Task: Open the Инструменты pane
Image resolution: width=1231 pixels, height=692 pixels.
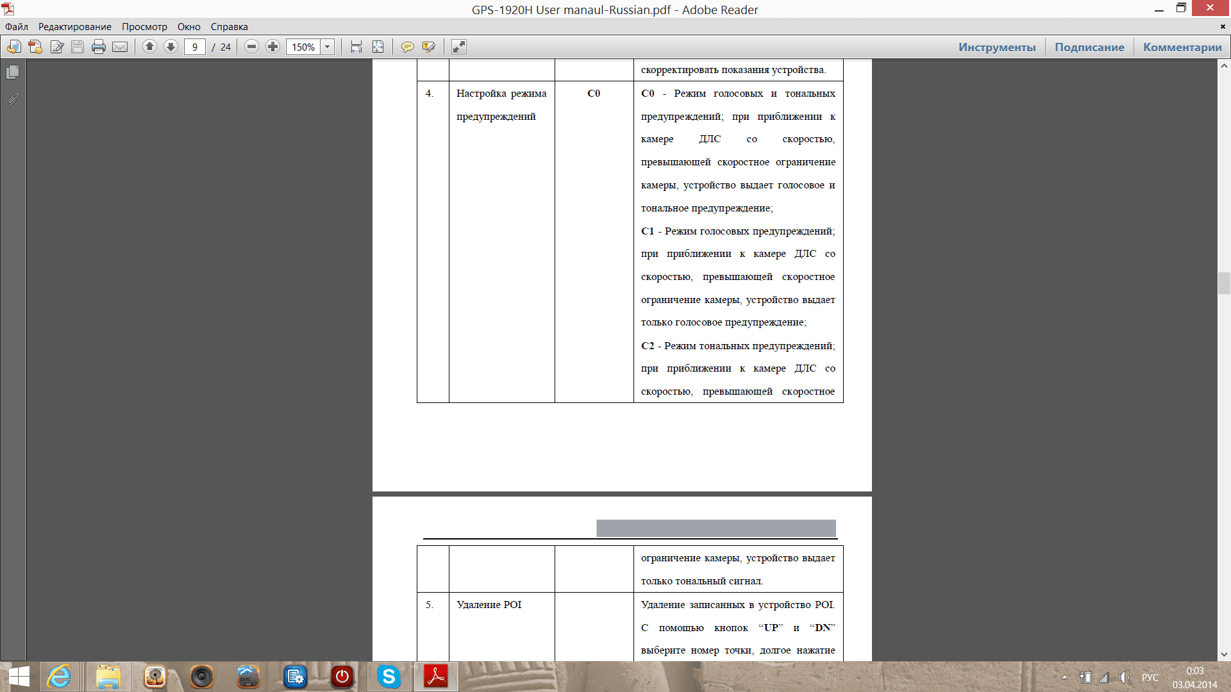Action: coord(997,47)
